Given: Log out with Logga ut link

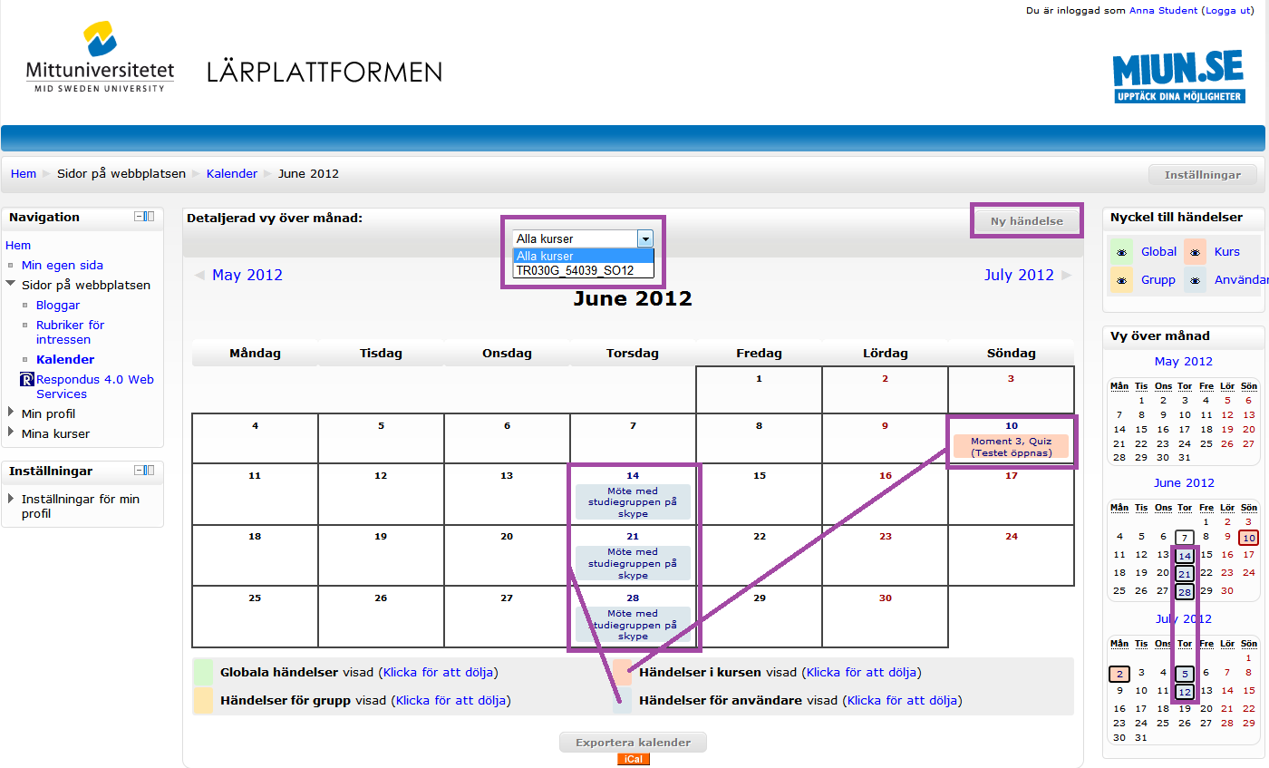Looking at the screenshot, I should pos(1228,11).
